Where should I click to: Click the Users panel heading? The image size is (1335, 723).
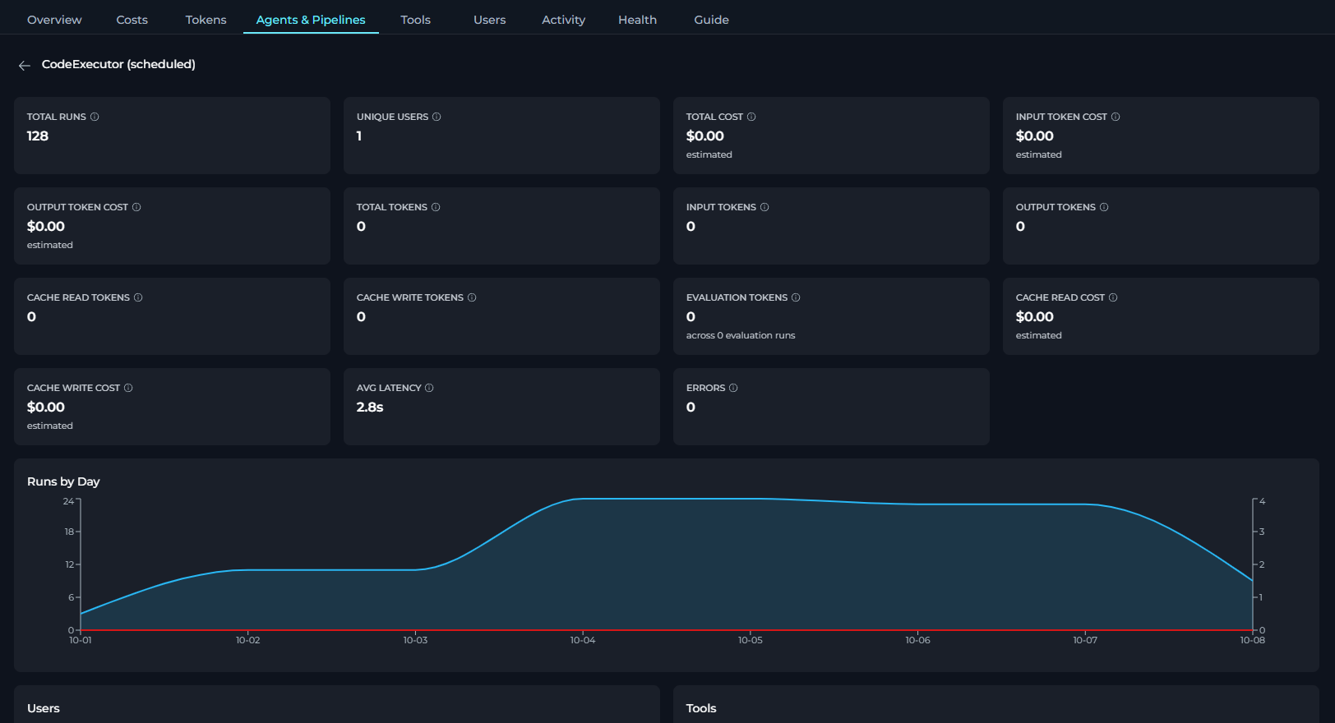[44, 708]
